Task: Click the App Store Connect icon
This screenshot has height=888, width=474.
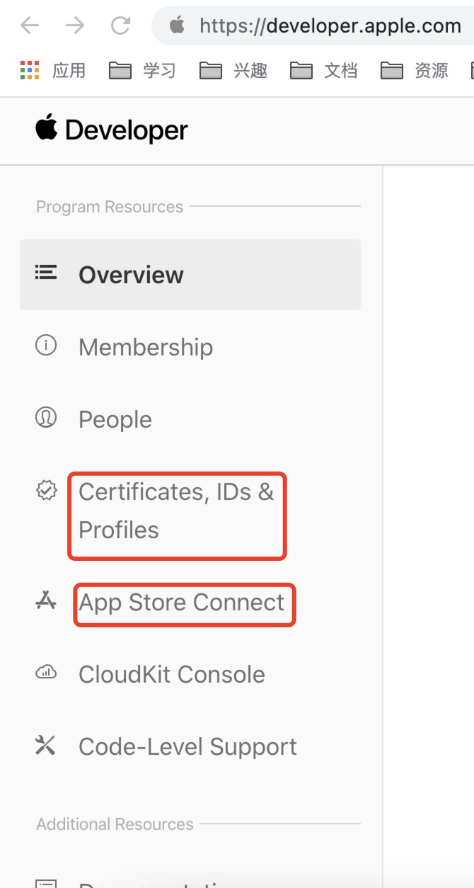Action: [x=46, y=601]
